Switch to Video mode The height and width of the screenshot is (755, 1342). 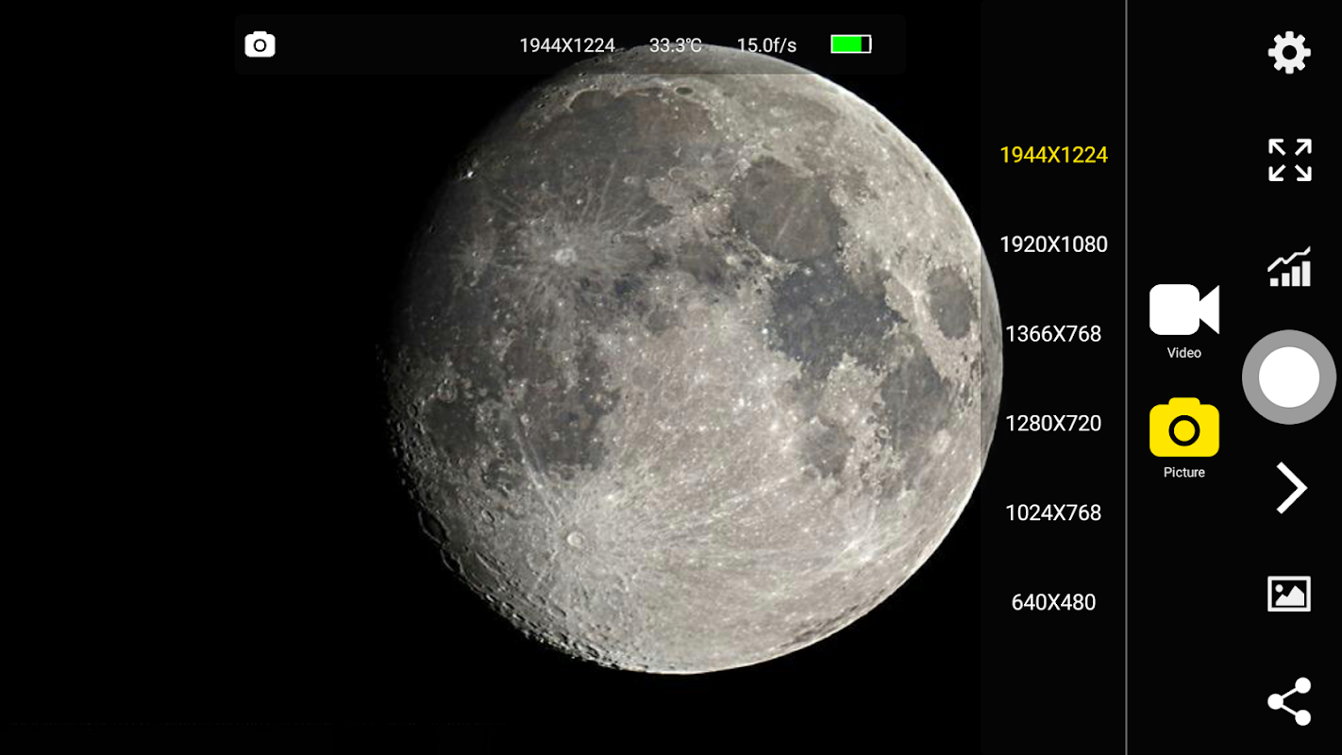[1184, 321]
